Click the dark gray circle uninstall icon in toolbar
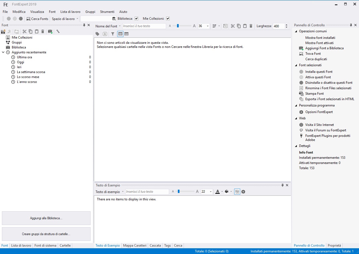Image resolution: width=359 pixels, height=254 pixels. coord(21,19)
